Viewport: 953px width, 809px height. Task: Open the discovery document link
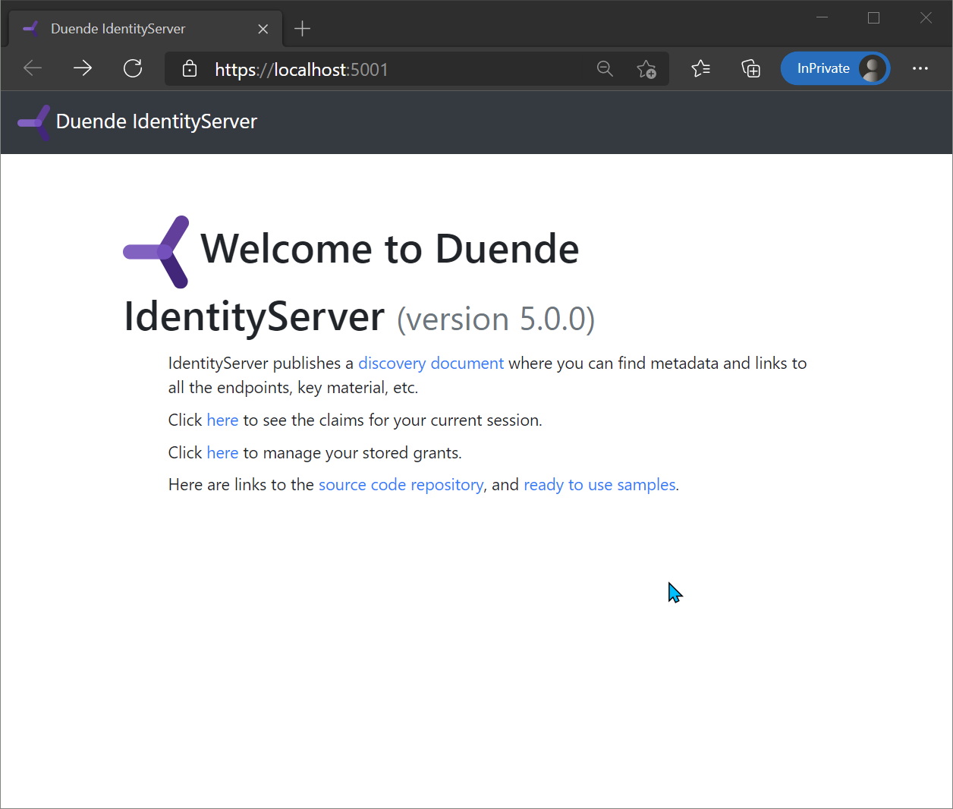coord(431,364)
